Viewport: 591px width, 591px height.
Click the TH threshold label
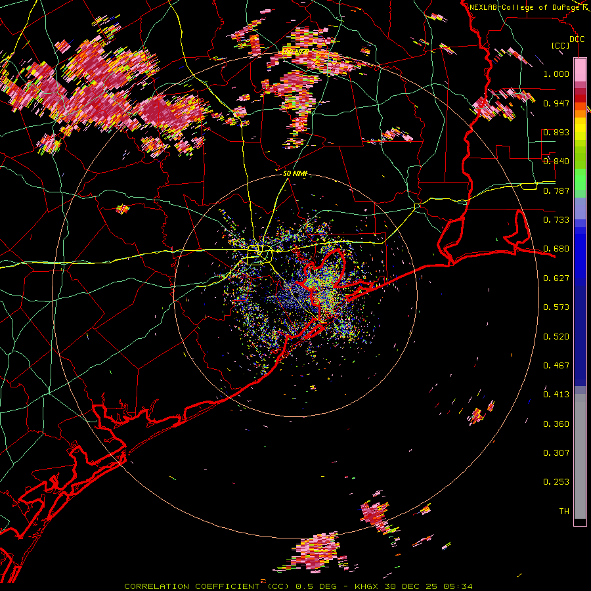tap(564, 512)
